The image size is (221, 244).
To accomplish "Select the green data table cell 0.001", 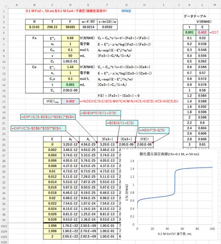I will 189,33.
